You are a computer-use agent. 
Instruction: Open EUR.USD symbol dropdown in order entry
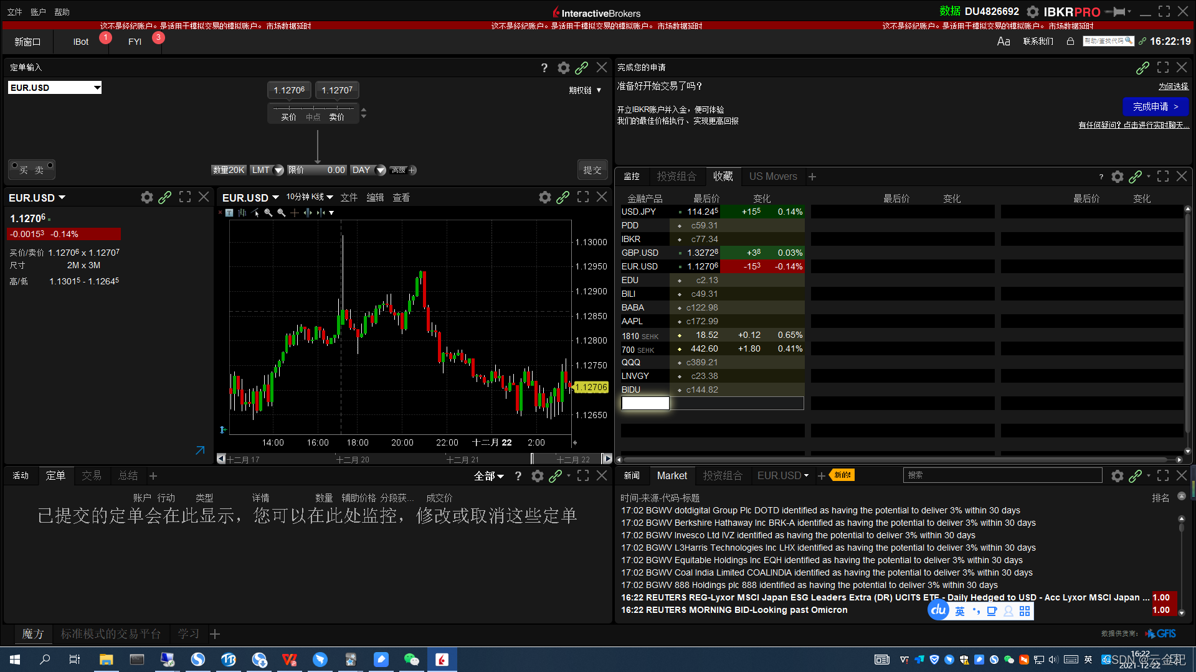click(x=97, y=88)
